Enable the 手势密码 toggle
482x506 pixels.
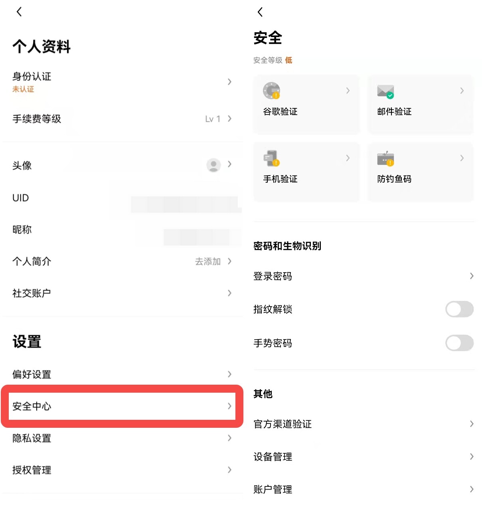[x=459, y=343]
